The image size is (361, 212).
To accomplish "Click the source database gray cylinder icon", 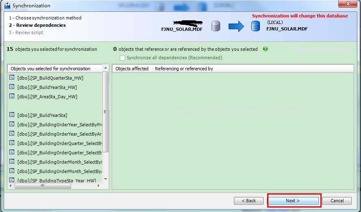I will (216, 26).
